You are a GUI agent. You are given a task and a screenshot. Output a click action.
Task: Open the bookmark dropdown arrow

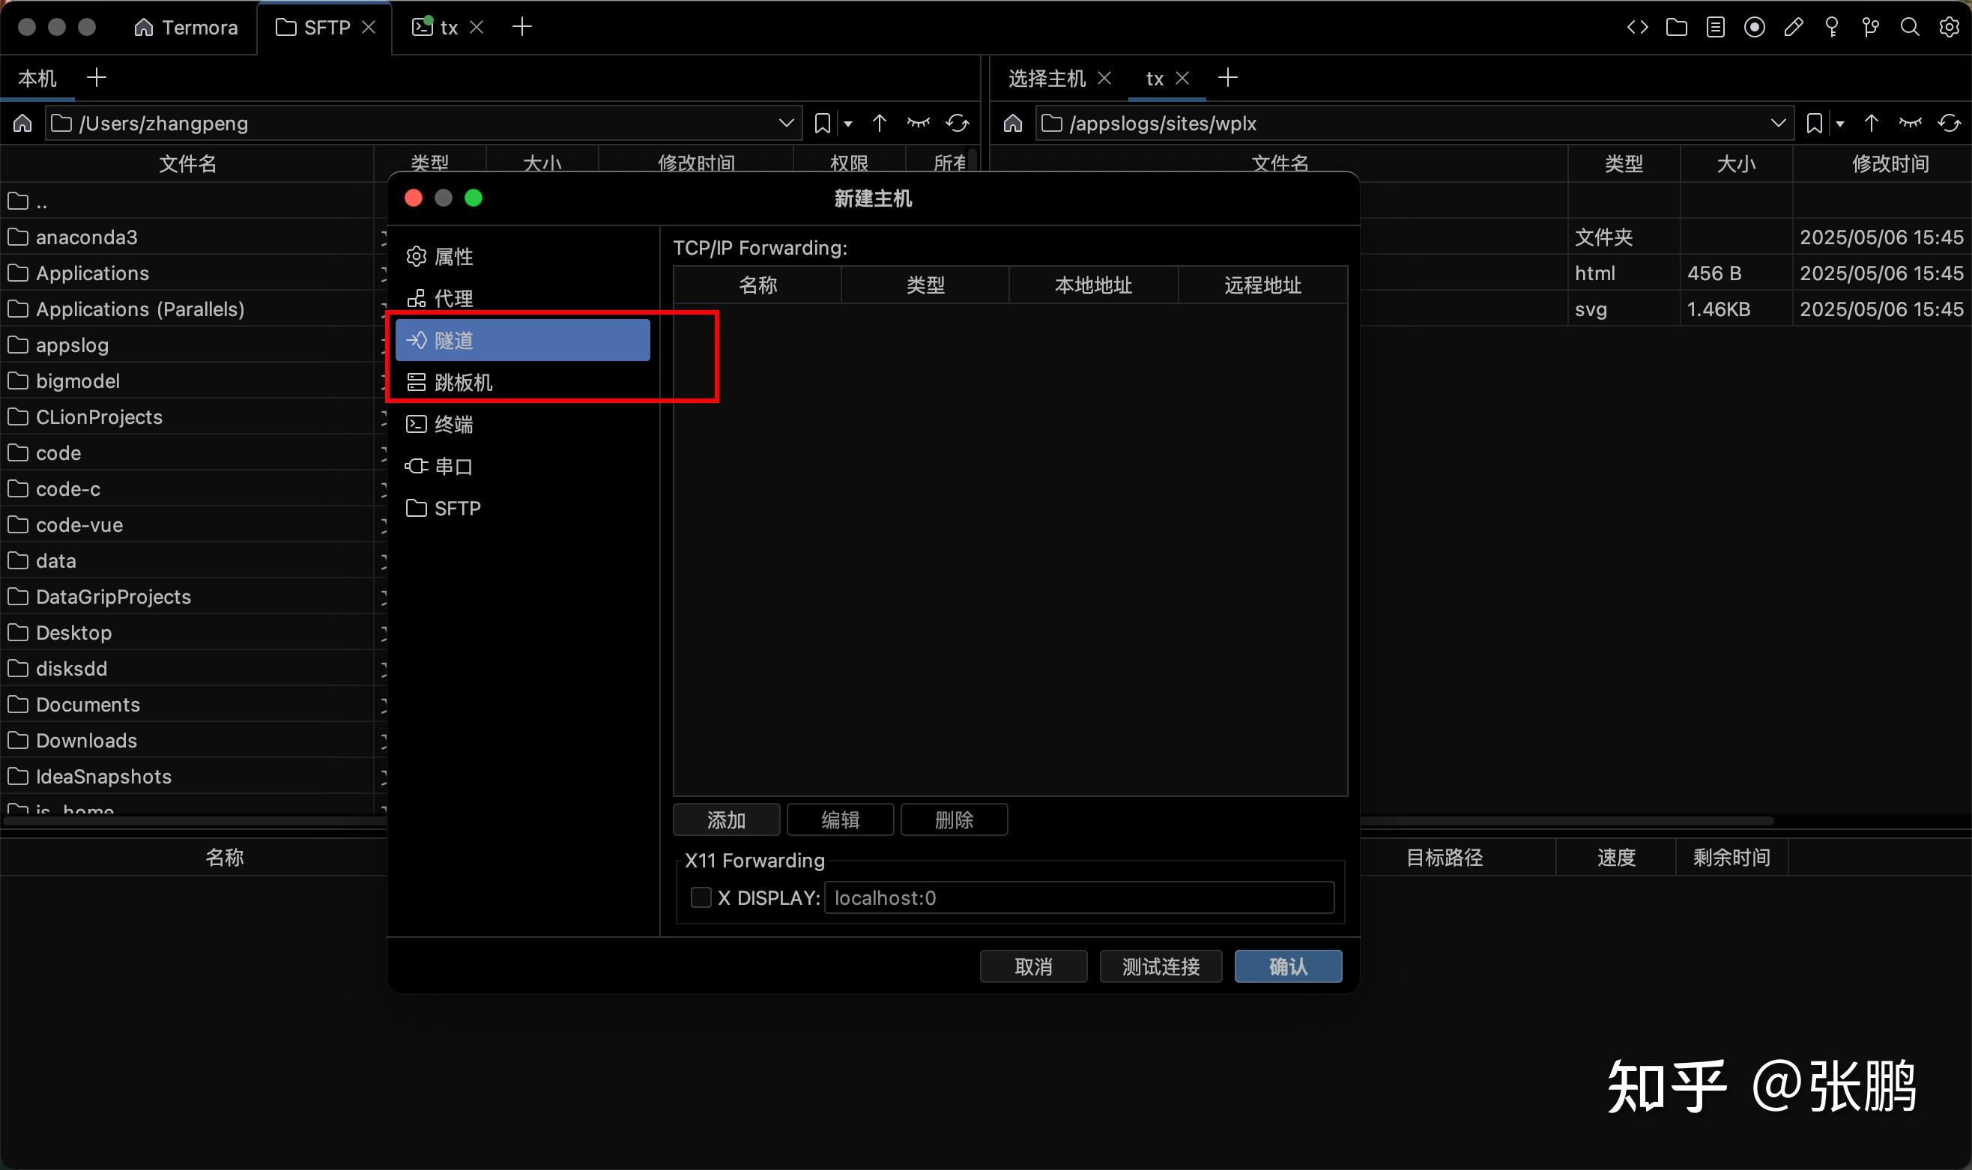[847, 123]
